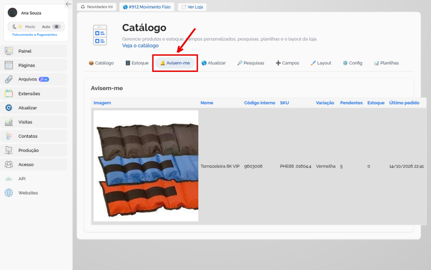Click date 14/10/2026 22:41
Image resolution: width=431 pixels, height=270 pixels.
click(406, 166)
